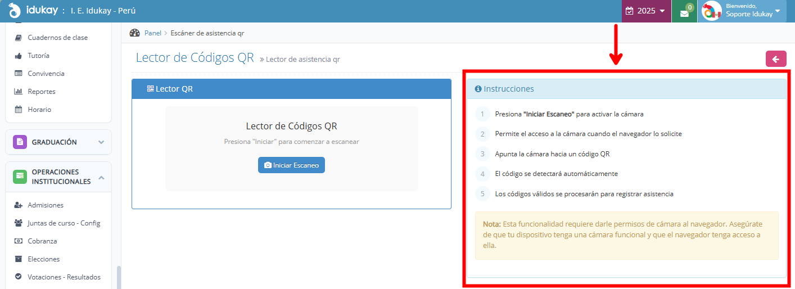Click the Cuadernos de clase book icon
795x289 pixels.
coord(18,38)
